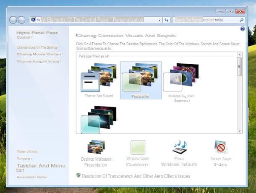Open the Sounds music notes icon
Viewport: 256px width, 193px height.
tap(180, 147)
